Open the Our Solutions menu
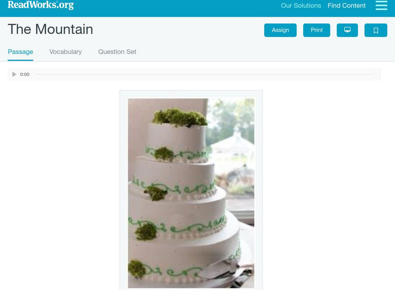The image size is (395, 290). click(x=301, y=5)
